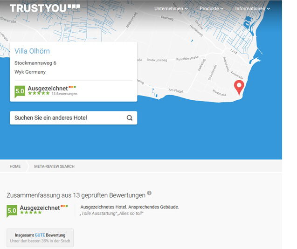Go to HOME breadcrumb

pos(15,166)
